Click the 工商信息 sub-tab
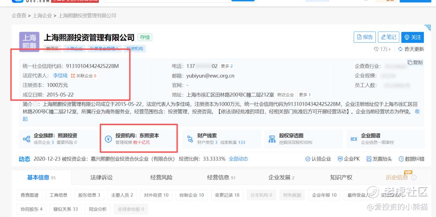The height and width of the screenshot is (217, 436). (x=59, y=195)
